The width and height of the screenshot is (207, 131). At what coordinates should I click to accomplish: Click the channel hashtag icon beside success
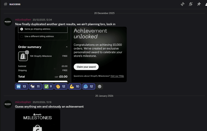coord(6,4)
